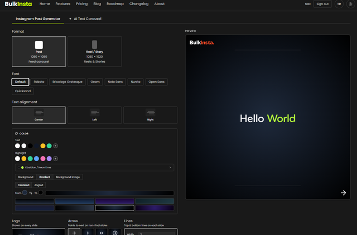357x235 pixels.
Task: Expand the Obsidian / Neon Lime palette selector
Action: 94,167
